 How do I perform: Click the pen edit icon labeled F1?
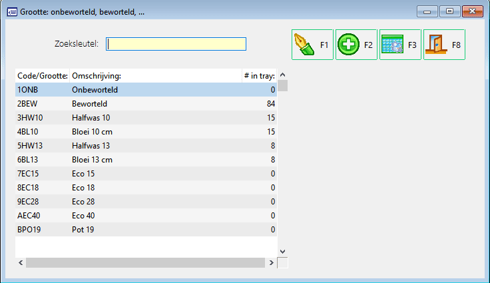tap(312, 45)
